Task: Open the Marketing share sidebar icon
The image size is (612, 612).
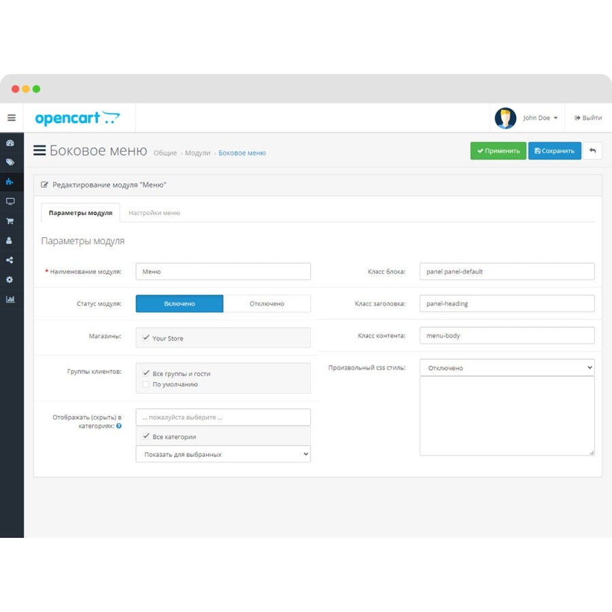Action: point(10,260)
